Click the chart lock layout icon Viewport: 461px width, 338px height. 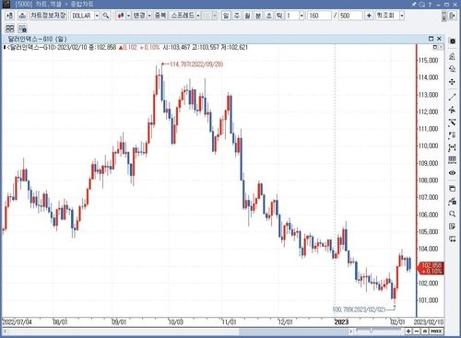point(22,29)
